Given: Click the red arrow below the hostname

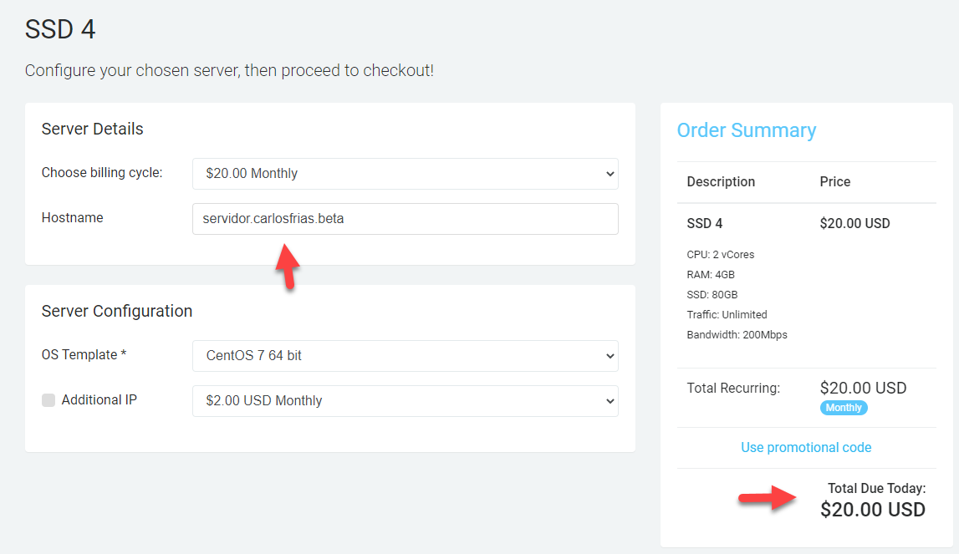Looking at the screenshot, I should click(x=287, y=265).
